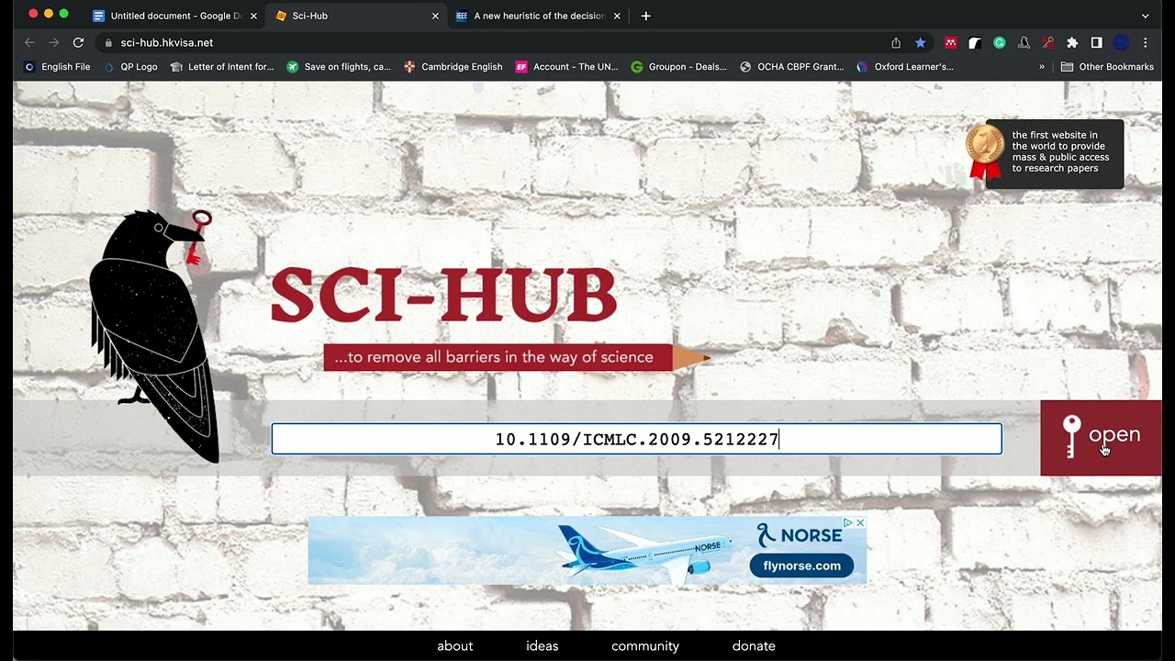The height and width of the screenshot is (661, 1175).
Task: Open the donate page link
Action: pos(754,646)
